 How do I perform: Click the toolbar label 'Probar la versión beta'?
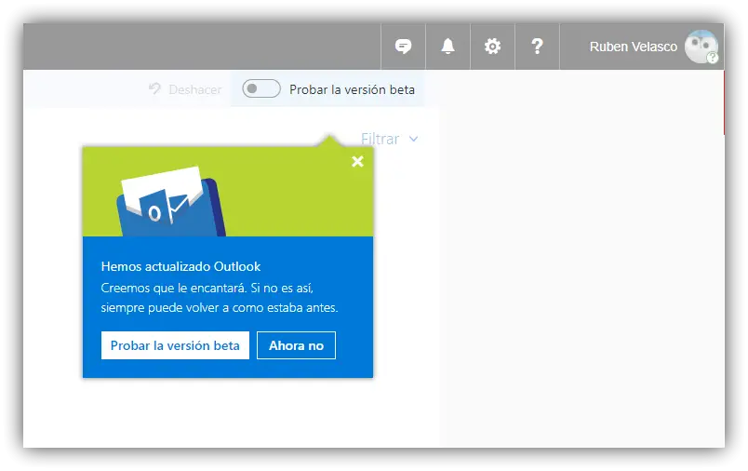click(x=352, y=89)
